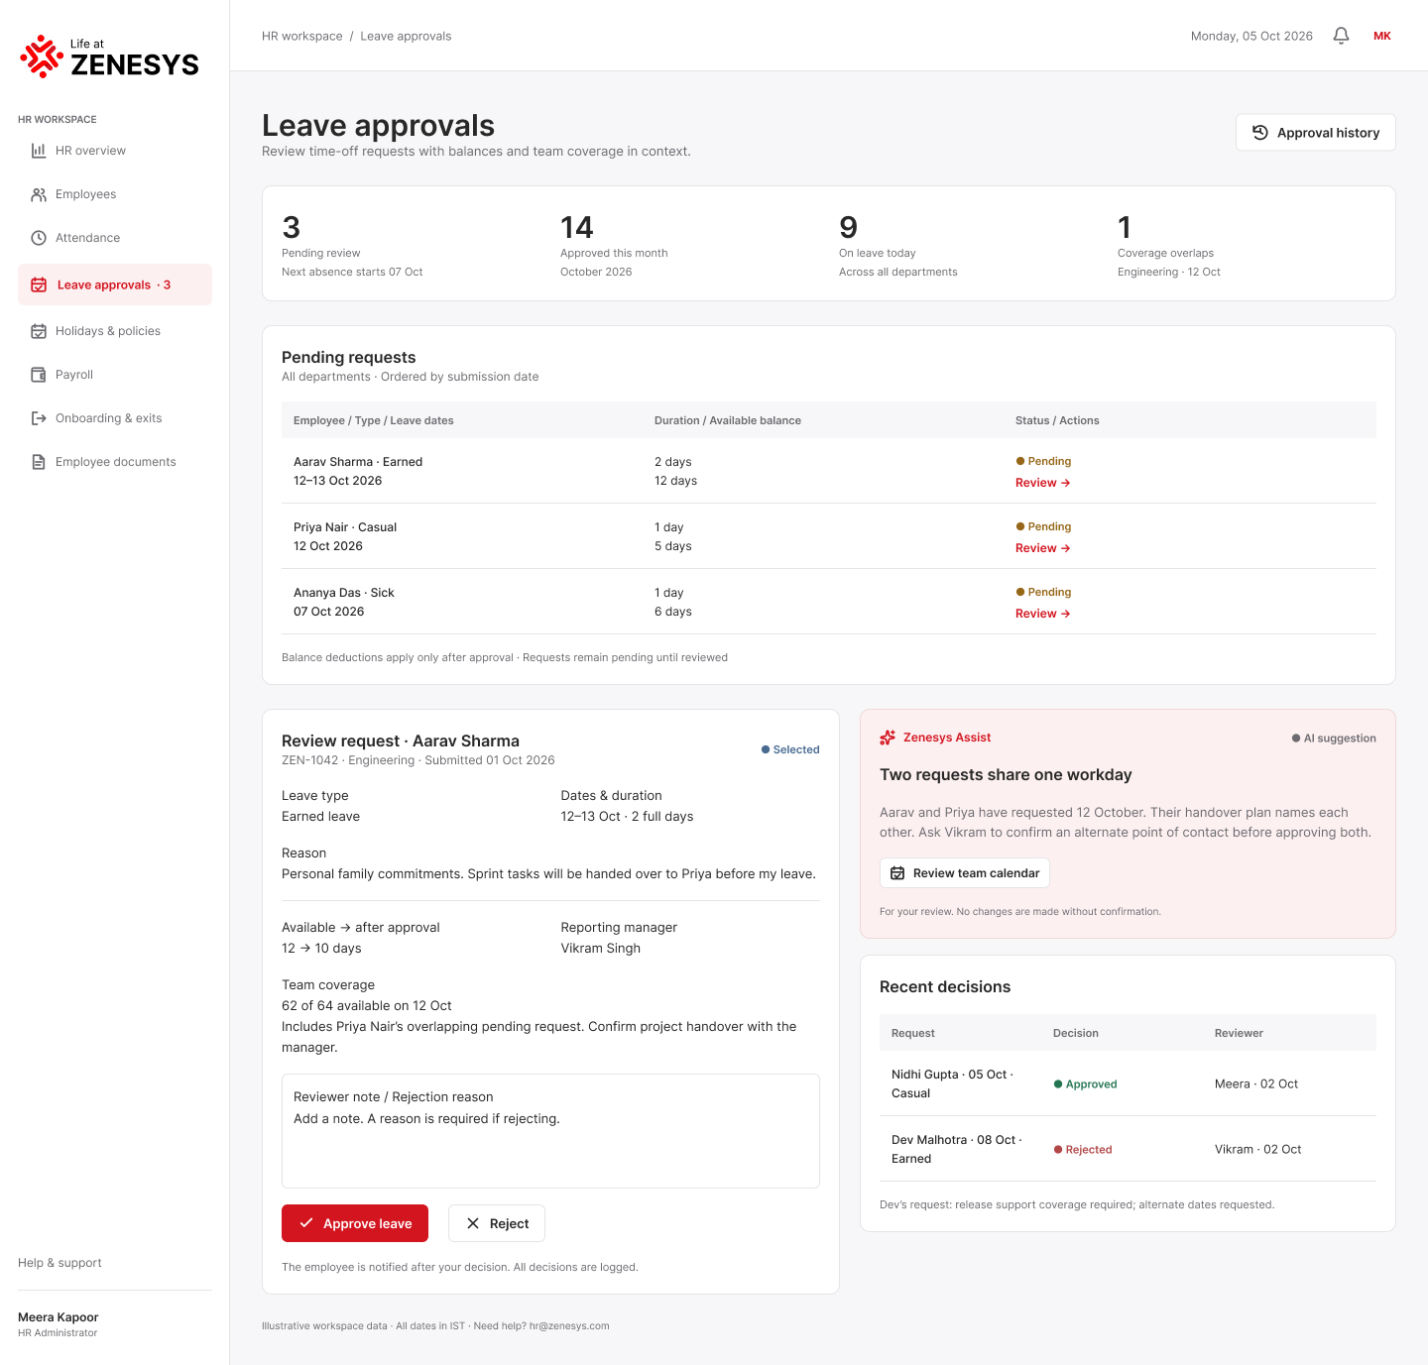
Task: Open Attendance page
Action: coord(115,238)
